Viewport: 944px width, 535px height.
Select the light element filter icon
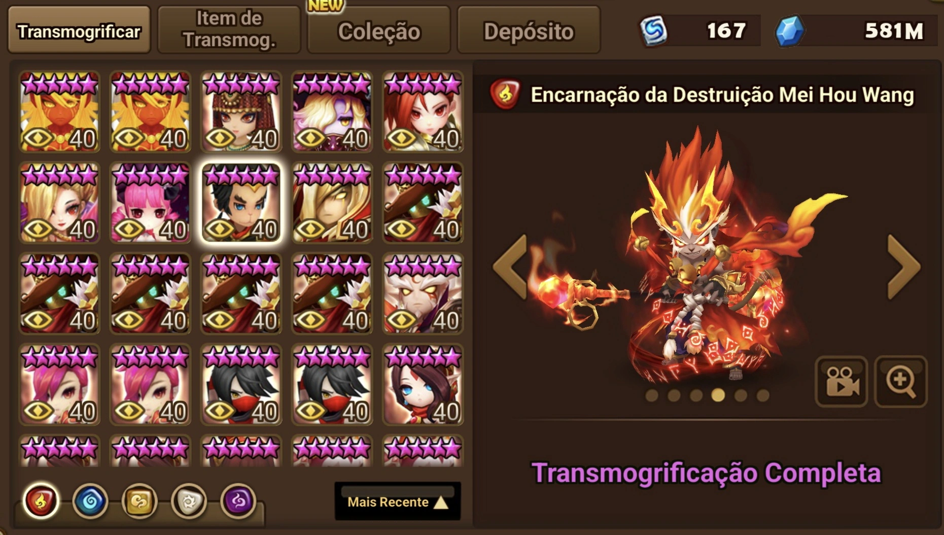pos(189,501)
